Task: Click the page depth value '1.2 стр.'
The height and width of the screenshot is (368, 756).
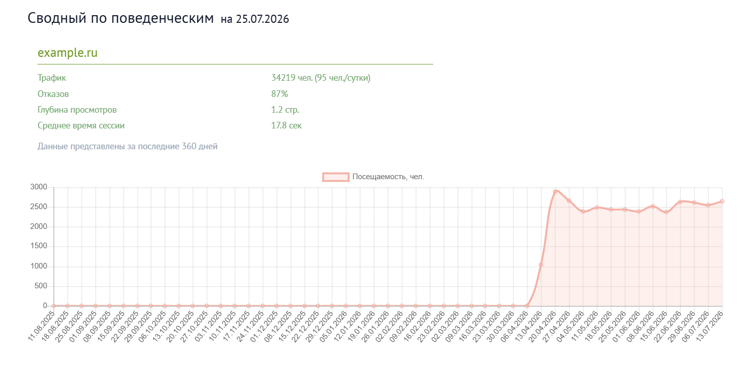Action: (285, 110)
